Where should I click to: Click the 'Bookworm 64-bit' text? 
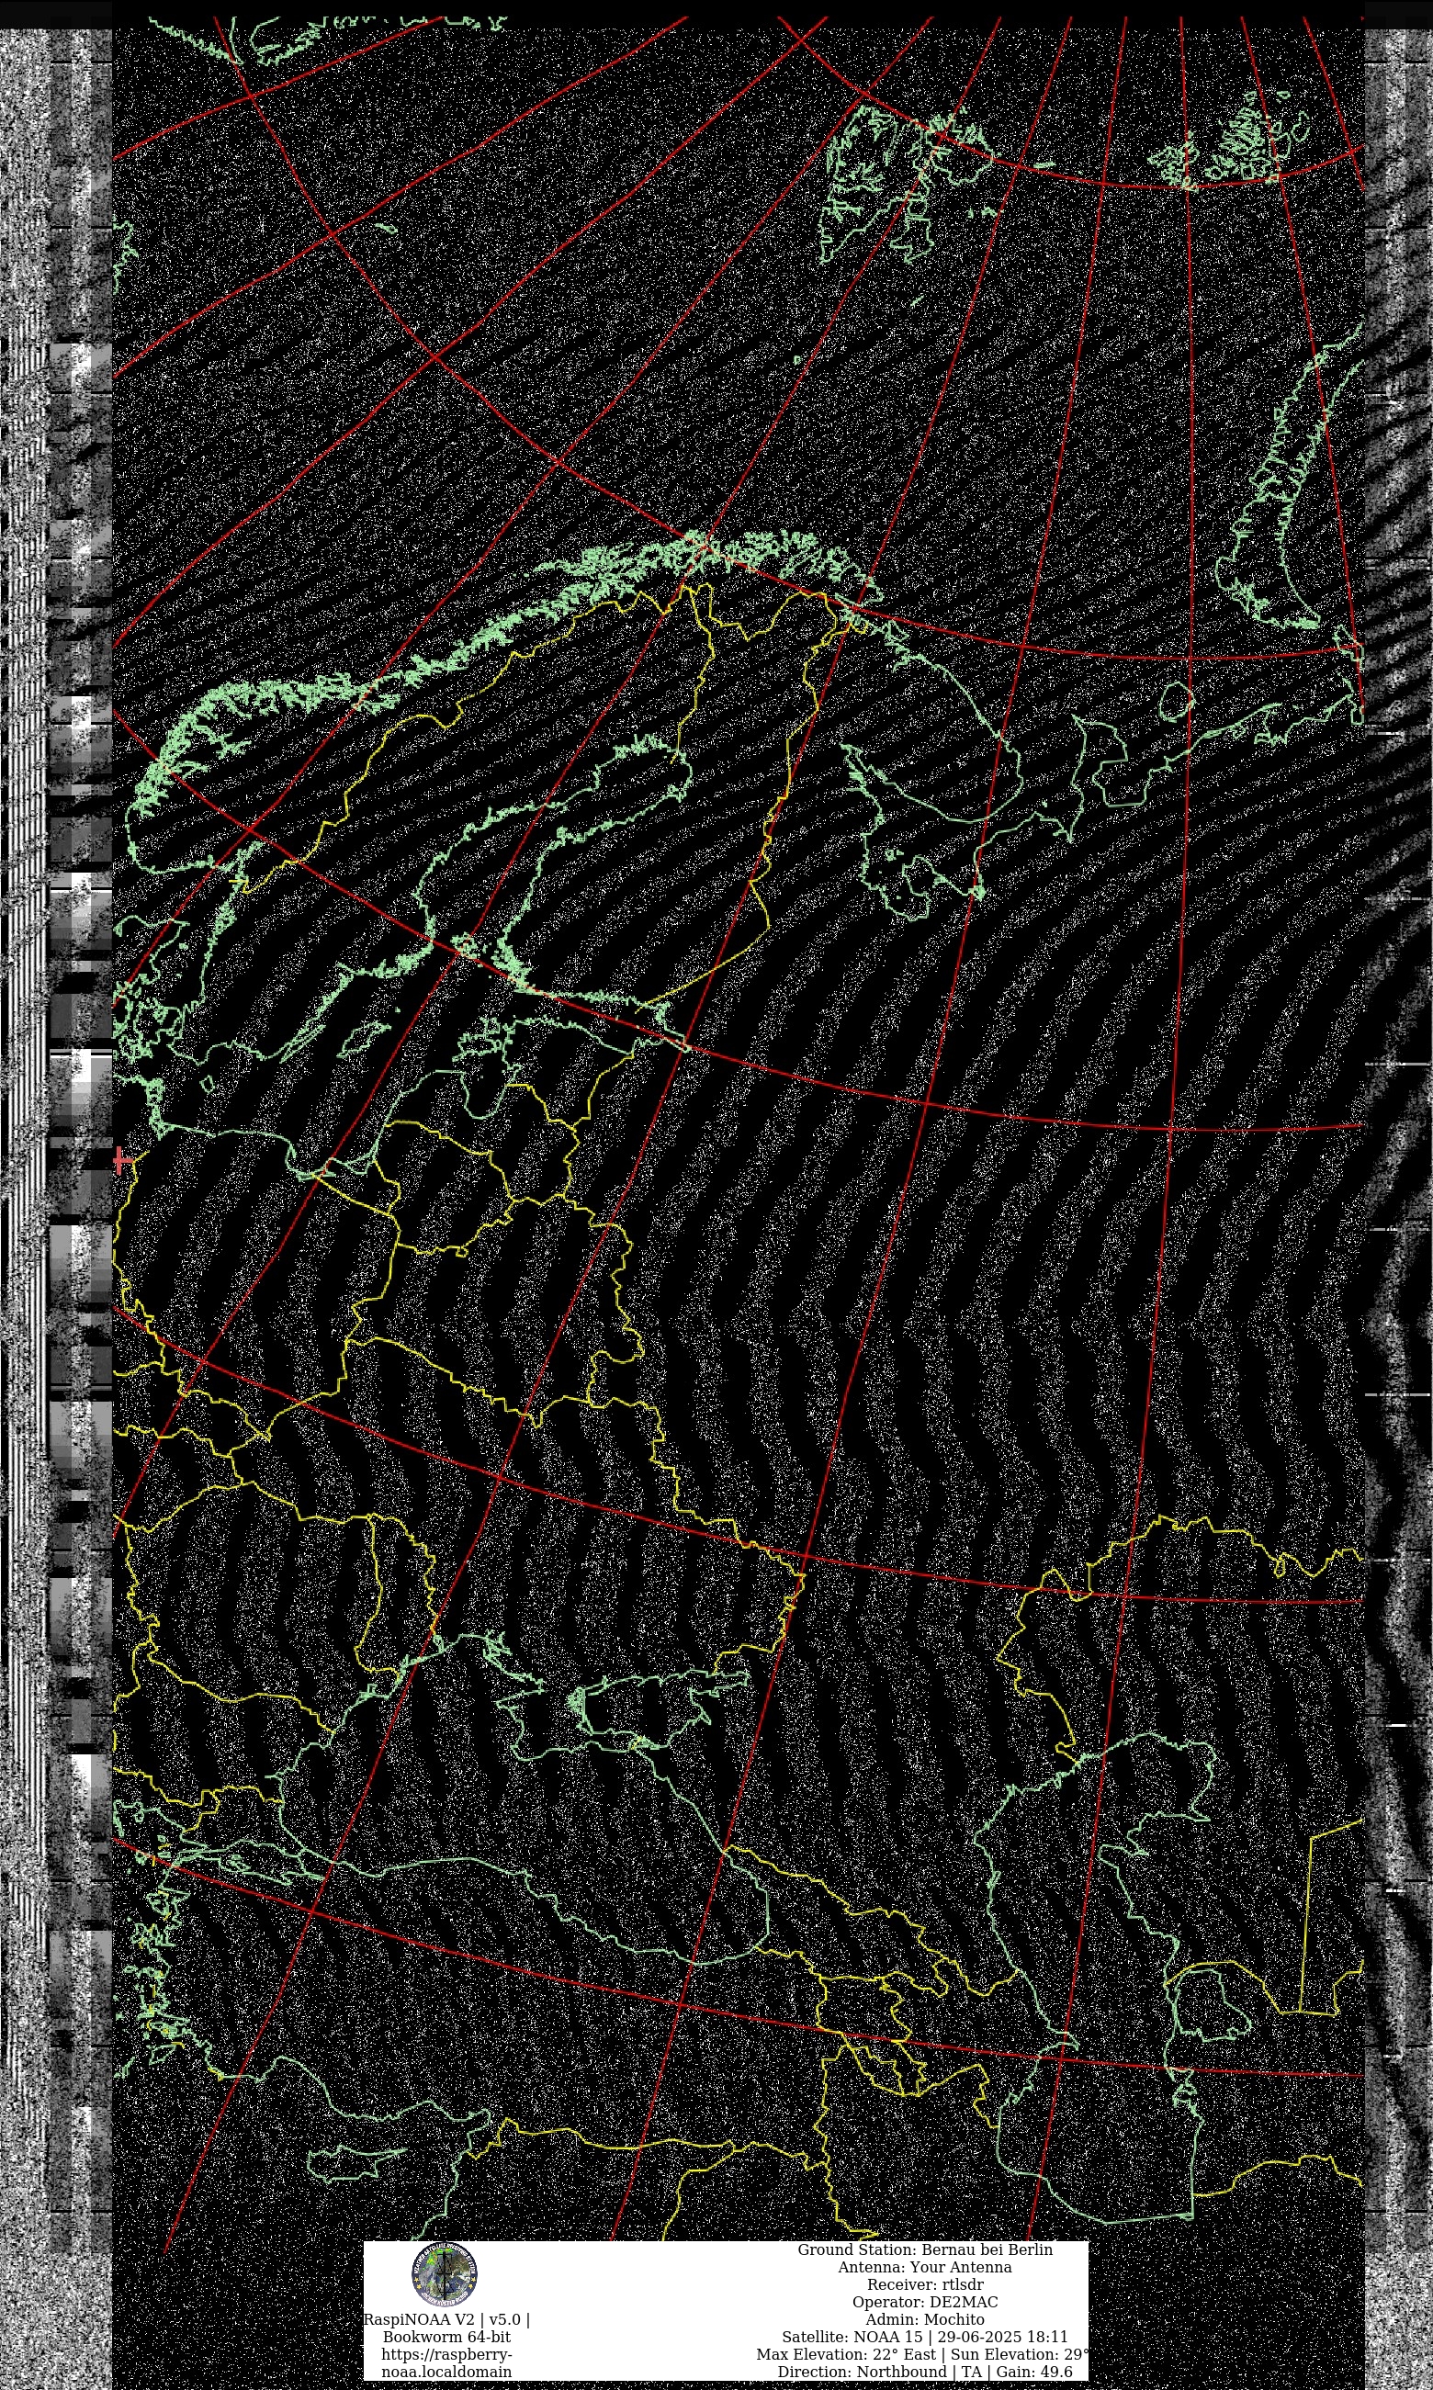point(446,2336)
